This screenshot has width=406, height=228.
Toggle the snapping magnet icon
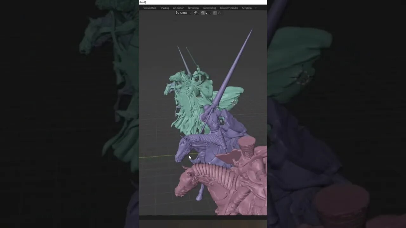[x=203, y=13]
